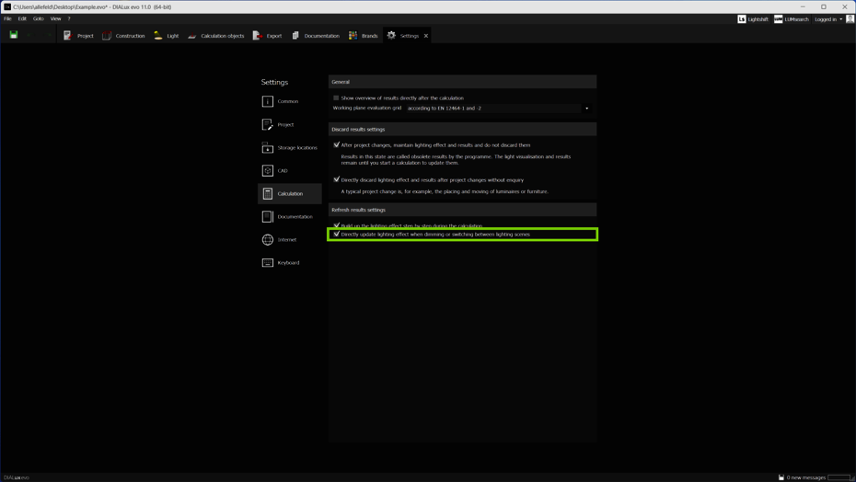The height and width of the screenshot is (482, 856).
Task: Click the user profile avatar icon
Action: (x=850, y=19)
